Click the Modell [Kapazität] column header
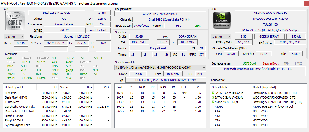 pyautogui.click(x=279, y=87)
